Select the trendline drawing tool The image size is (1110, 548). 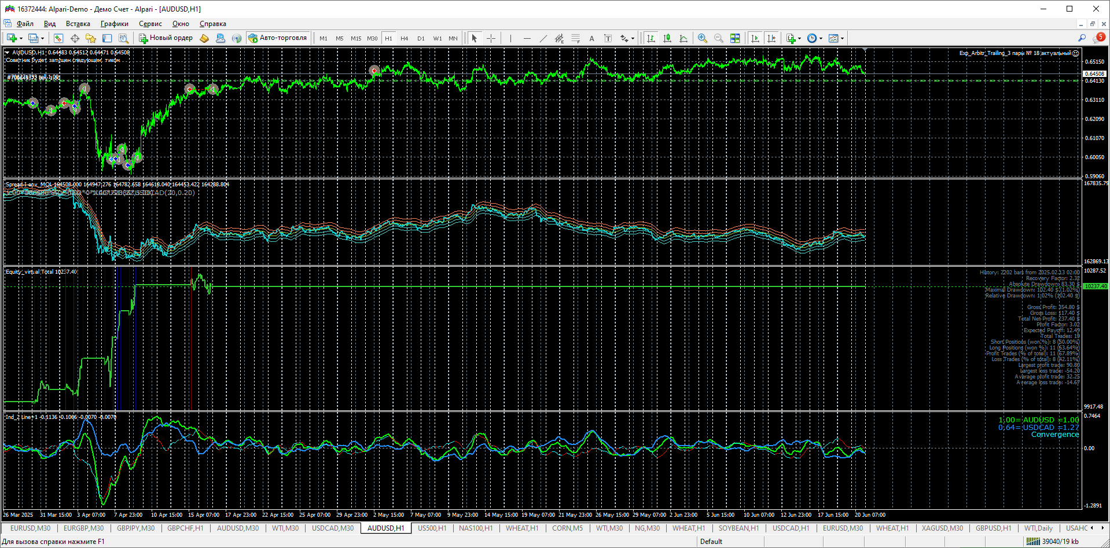pos(543,38)
